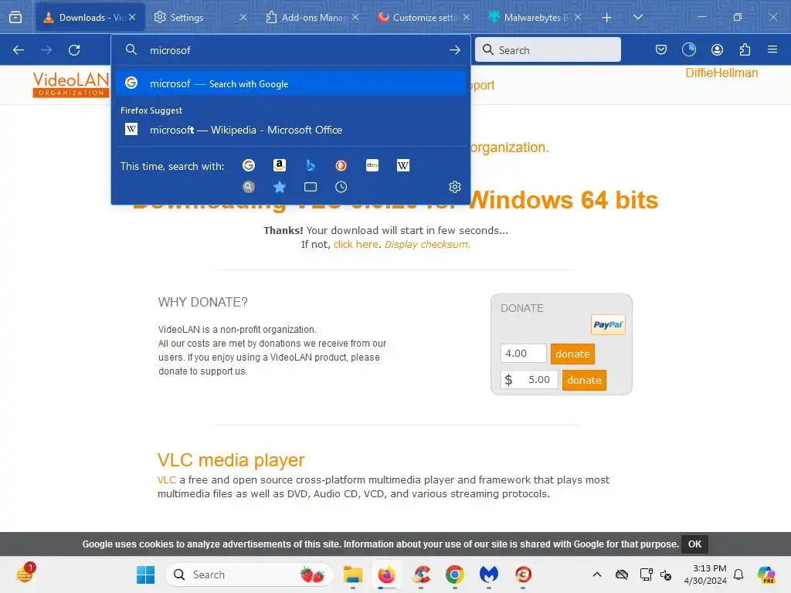Search this time with Bing
The image size is (791, 593).
(311, 165)
